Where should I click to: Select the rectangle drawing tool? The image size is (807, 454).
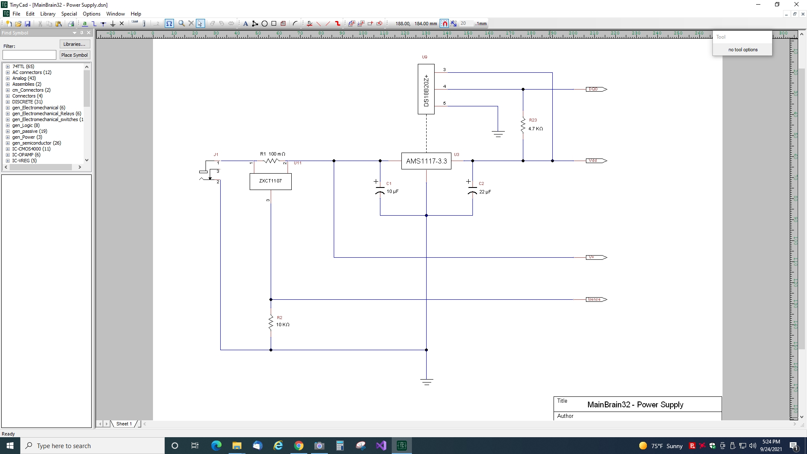tap(274, 24)
